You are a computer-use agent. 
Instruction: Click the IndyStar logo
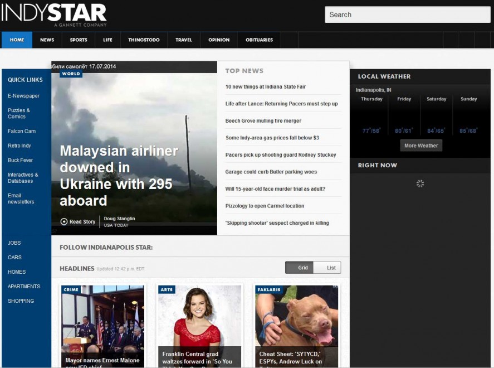pos(54,15)
